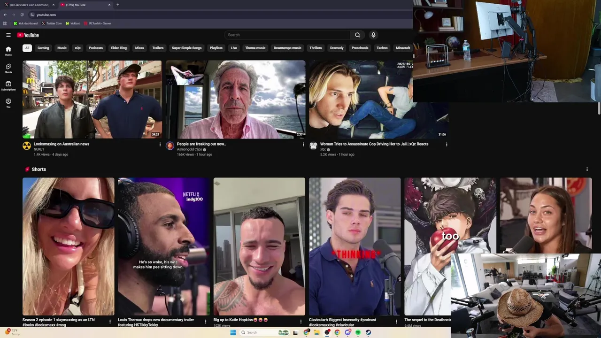Open a new browser tab

coord(117,5)
